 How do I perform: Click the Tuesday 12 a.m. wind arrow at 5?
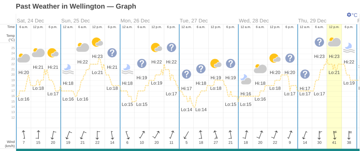point(186,135)
